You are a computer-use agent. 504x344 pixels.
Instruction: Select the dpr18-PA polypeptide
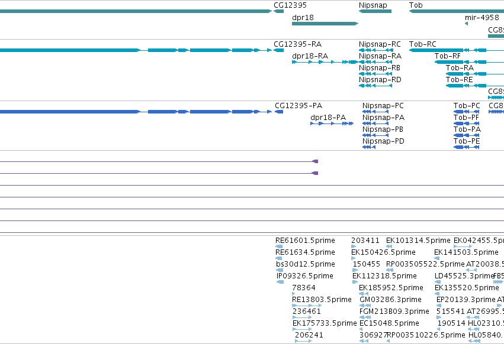(328, 118)
